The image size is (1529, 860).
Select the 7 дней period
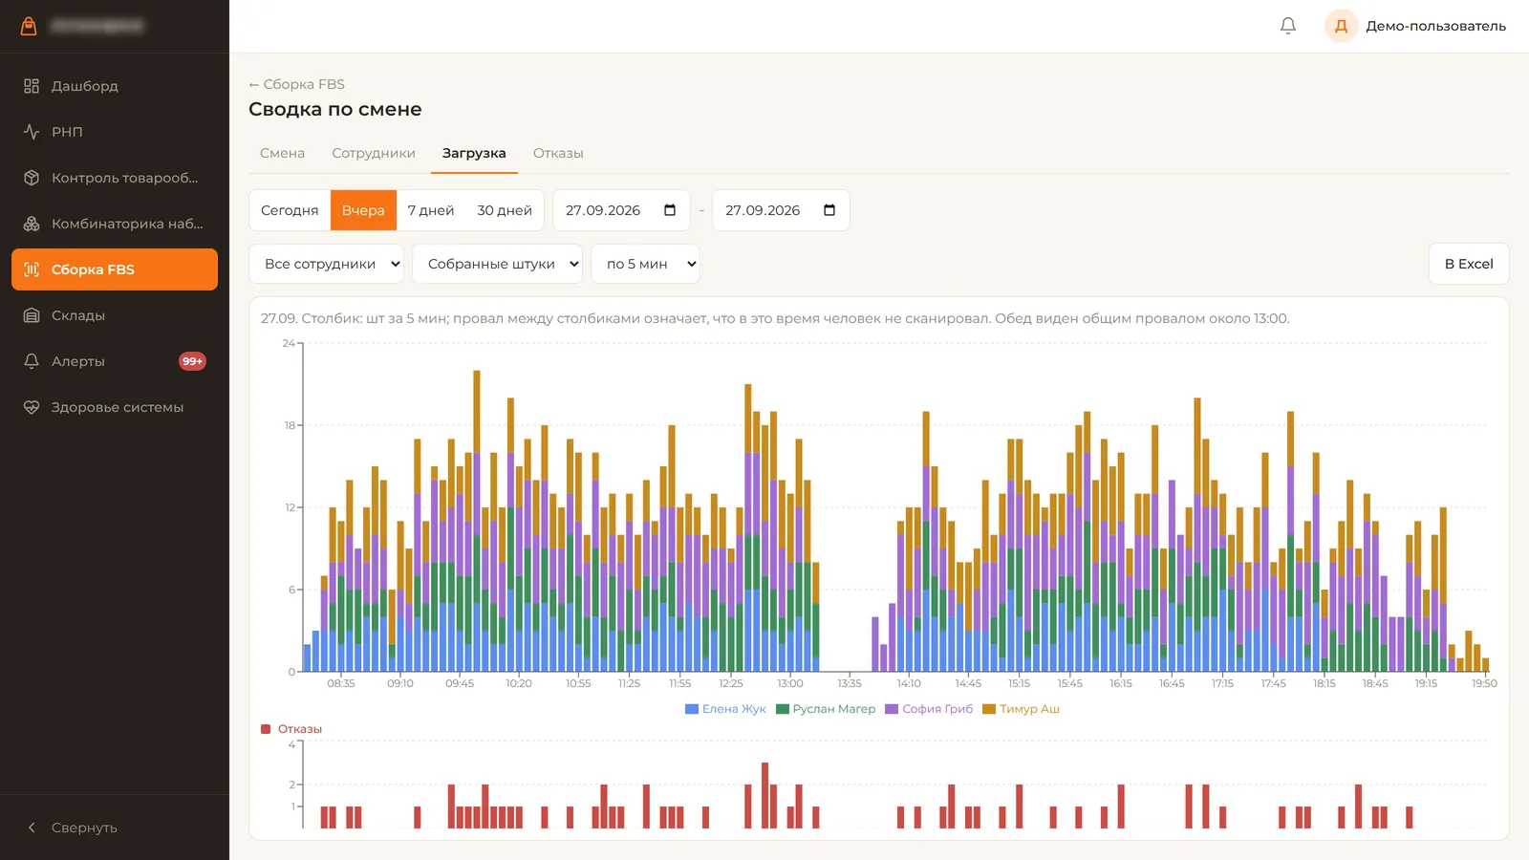(x=431, y=210)
